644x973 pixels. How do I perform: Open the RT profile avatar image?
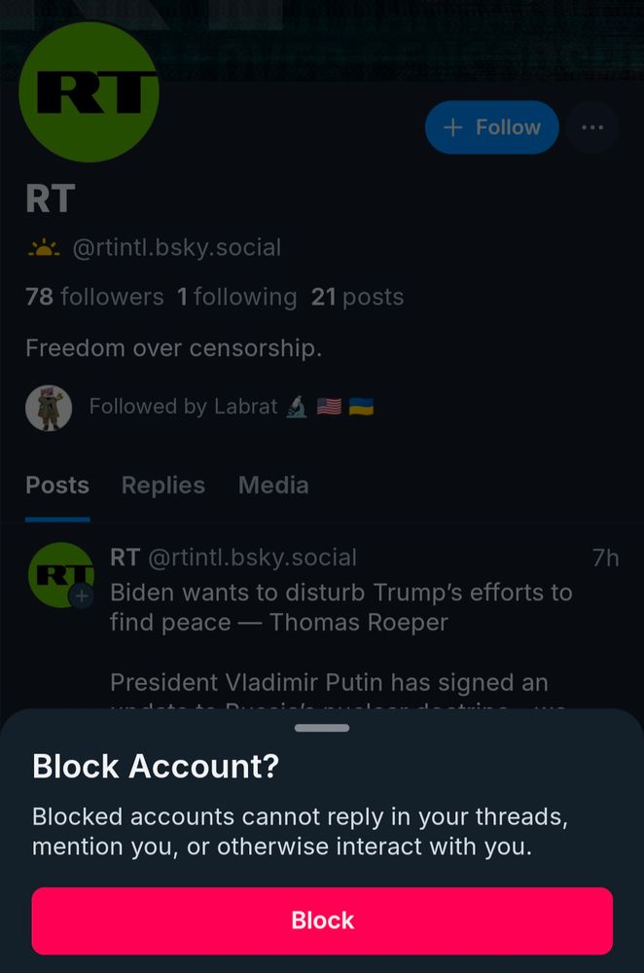pyautogui.click(x=89, y=92)
